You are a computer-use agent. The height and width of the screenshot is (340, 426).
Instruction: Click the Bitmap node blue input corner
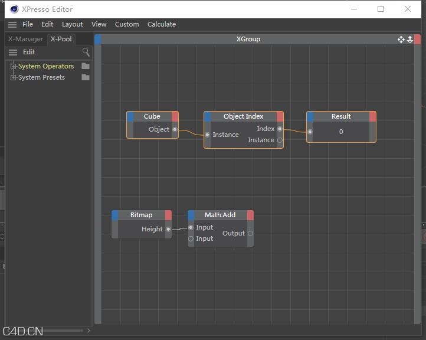115,215
